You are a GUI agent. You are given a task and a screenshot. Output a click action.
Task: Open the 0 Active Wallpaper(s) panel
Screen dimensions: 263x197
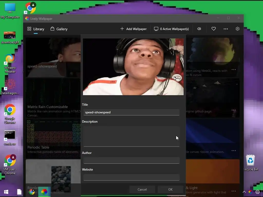pyautogui.click(x=171, y=29)
